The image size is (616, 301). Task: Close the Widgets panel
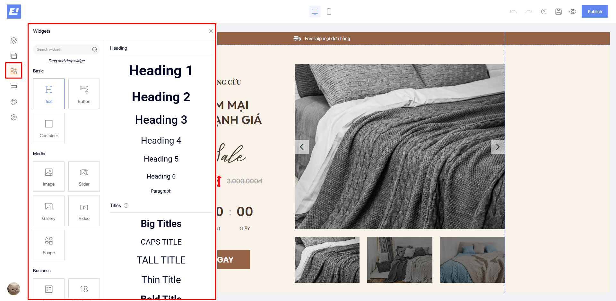pos(211,31)
